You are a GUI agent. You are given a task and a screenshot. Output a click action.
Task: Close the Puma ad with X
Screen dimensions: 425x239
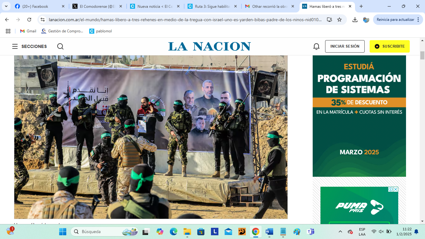[395, 189]
